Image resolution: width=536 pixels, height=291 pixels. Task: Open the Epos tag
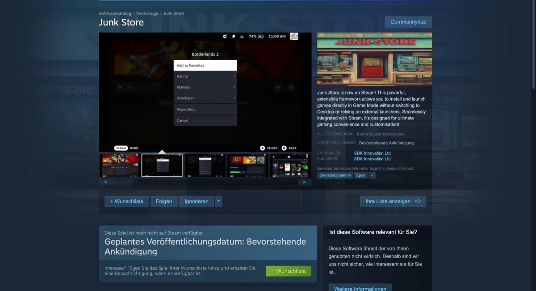360,175
